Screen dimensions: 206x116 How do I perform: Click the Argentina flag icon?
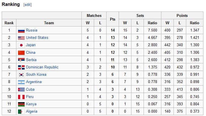click(x=21, y=82)
